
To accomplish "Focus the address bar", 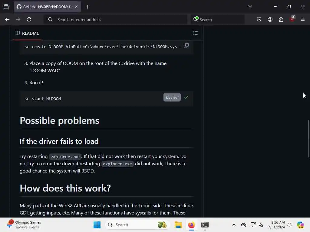I will [115, 20].
